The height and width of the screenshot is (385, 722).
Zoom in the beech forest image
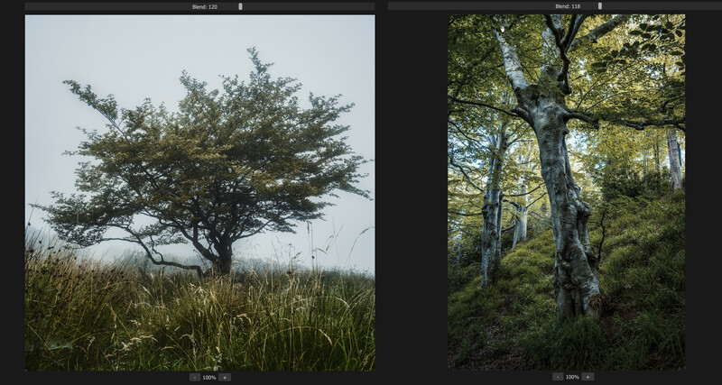click(x=588, y=377)
